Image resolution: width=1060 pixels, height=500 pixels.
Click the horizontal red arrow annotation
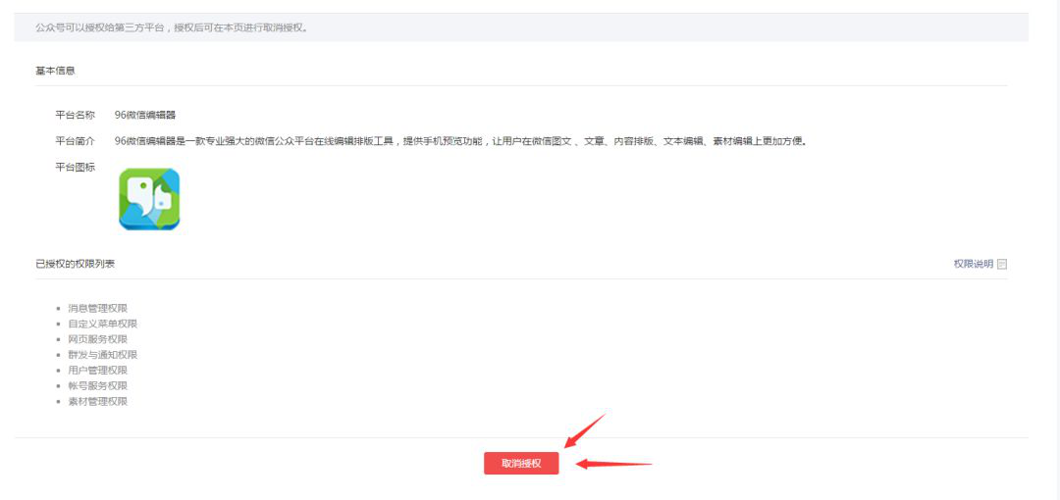613,464
